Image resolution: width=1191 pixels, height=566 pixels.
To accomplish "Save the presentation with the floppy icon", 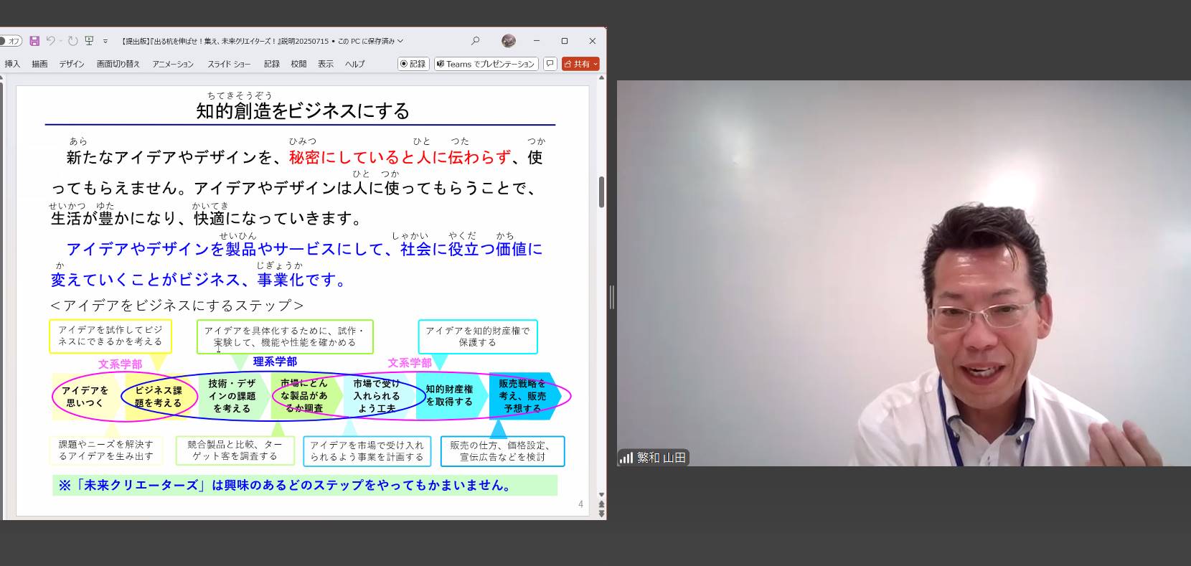I will 34,41.
